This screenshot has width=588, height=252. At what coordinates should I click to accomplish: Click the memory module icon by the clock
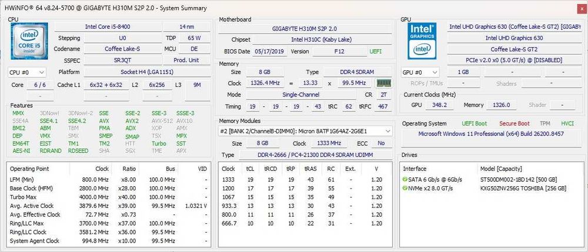(x=383, y=83)
